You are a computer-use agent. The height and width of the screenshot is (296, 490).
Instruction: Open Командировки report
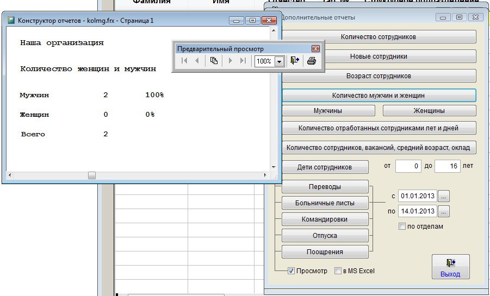(325, 219)
